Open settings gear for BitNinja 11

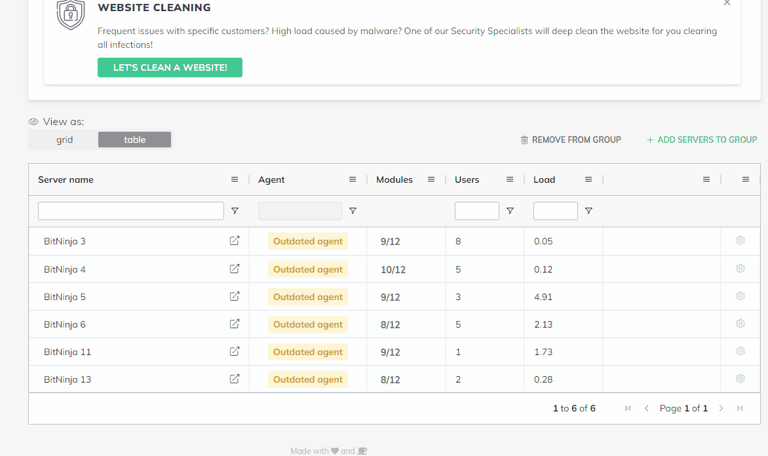(x=740, y=351)
